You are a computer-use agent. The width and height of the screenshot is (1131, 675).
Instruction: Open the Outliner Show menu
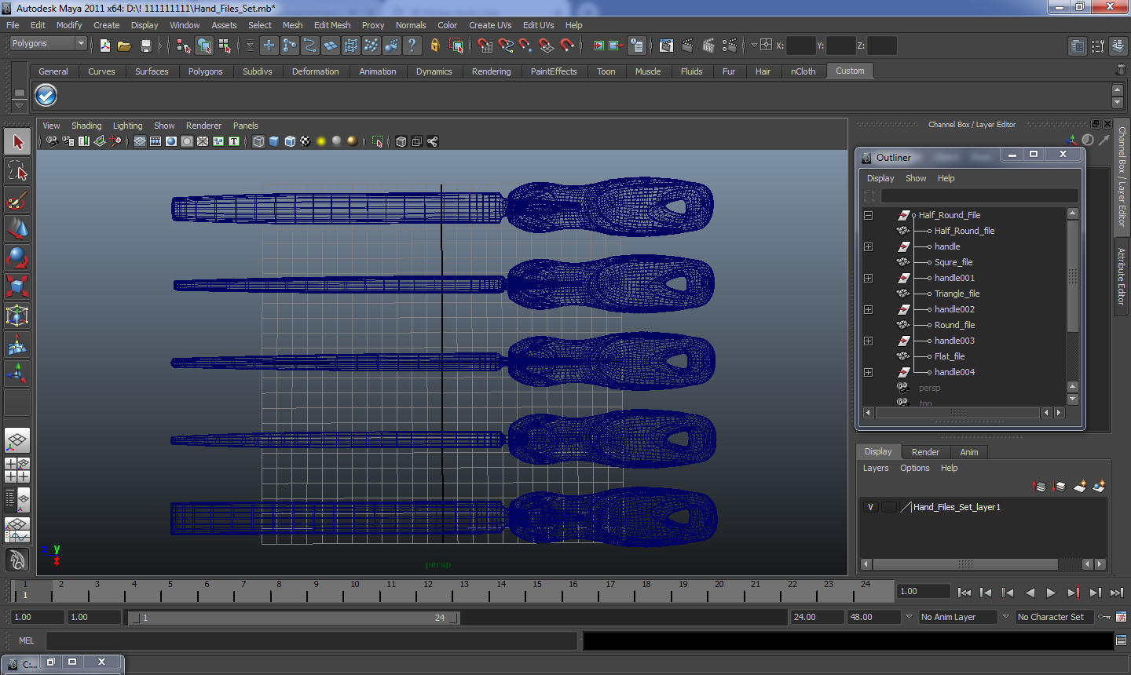point(916,178)
